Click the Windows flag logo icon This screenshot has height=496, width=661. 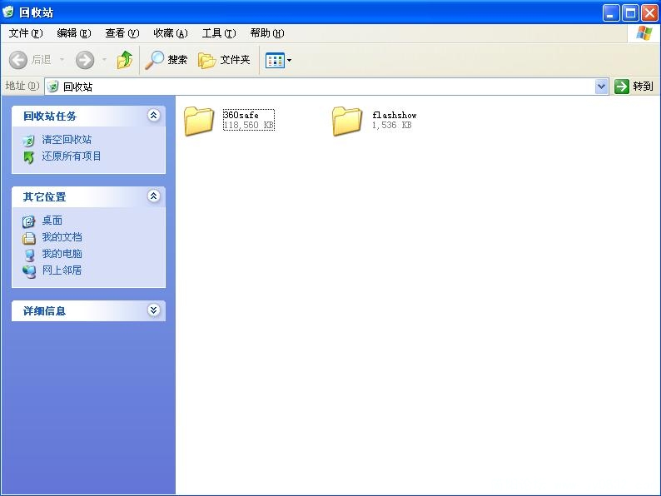(x=644, y=32)
